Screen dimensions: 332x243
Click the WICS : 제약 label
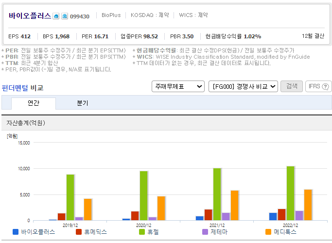[x=193, y=15]
